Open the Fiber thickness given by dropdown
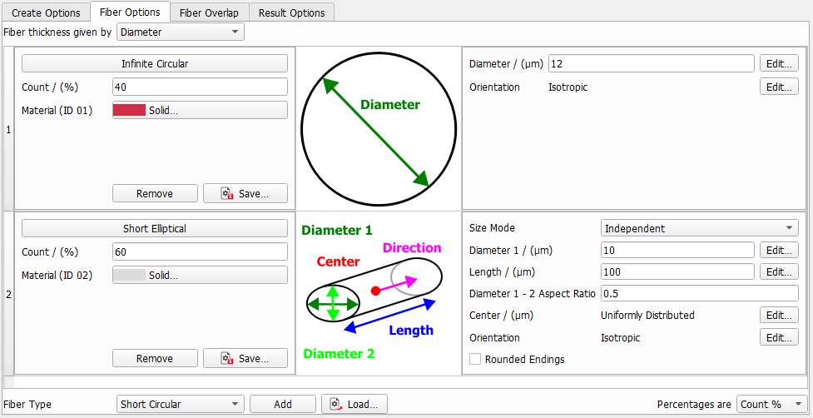Viewport: 813px width, 418px height. pos(181,32)
